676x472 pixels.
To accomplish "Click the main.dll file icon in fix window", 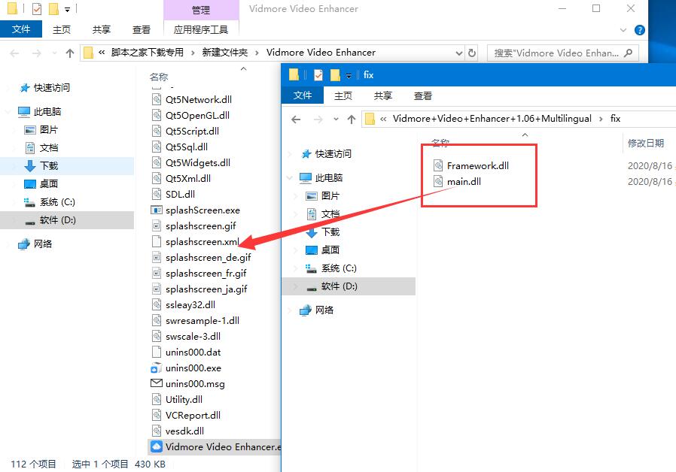I will pyautogui.click(x=438, y=182).
